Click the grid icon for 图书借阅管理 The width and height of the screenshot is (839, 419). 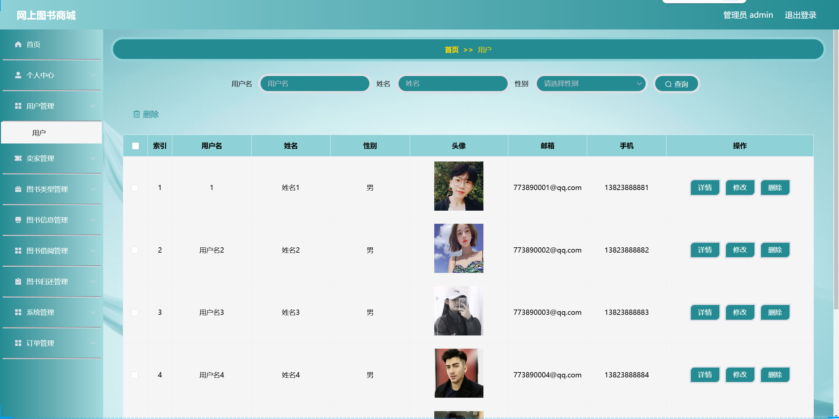(18, 251)
